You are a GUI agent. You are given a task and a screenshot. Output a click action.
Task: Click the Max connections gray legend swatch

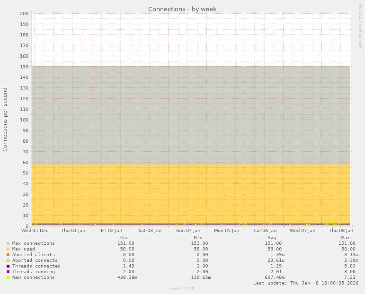tap(8, 243)
